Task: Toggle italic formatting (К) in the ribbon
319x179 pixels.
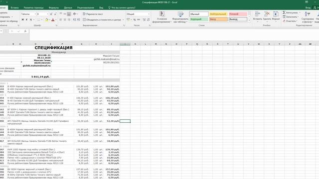Action: (26, 20)
